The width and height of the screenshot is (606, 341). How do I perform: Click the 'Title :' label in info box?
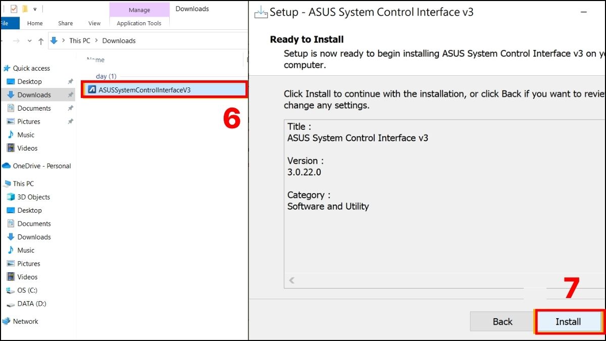click(x=299, y=127)
